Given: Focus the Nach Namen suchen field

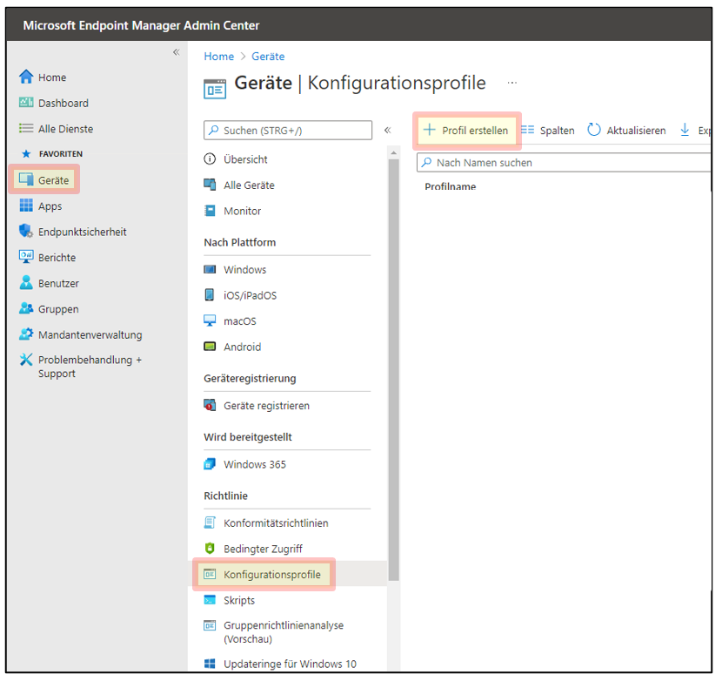Looking at the screenshot, I should [565, 163].
